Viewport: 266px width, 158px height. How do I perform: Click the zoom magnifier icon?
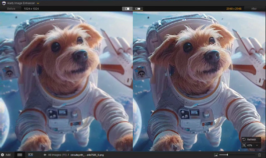(x=244, y=145)
